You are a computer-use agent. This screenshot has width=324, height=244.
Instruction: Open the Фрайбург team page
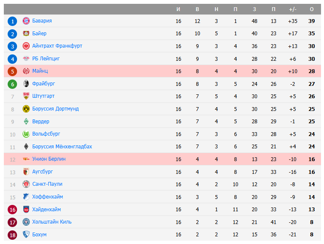click(x=43, y=84)
